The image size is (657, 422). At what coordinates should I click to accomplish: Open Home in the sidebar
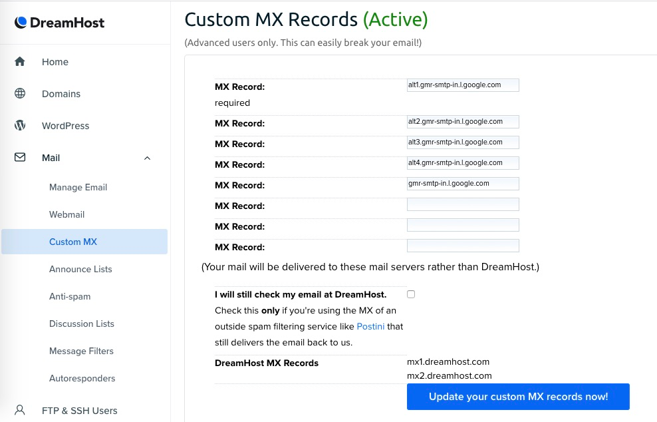click(55, 62)
